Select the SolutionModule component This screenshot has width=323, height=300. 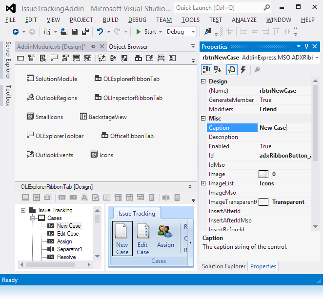(x=52, y=79)
